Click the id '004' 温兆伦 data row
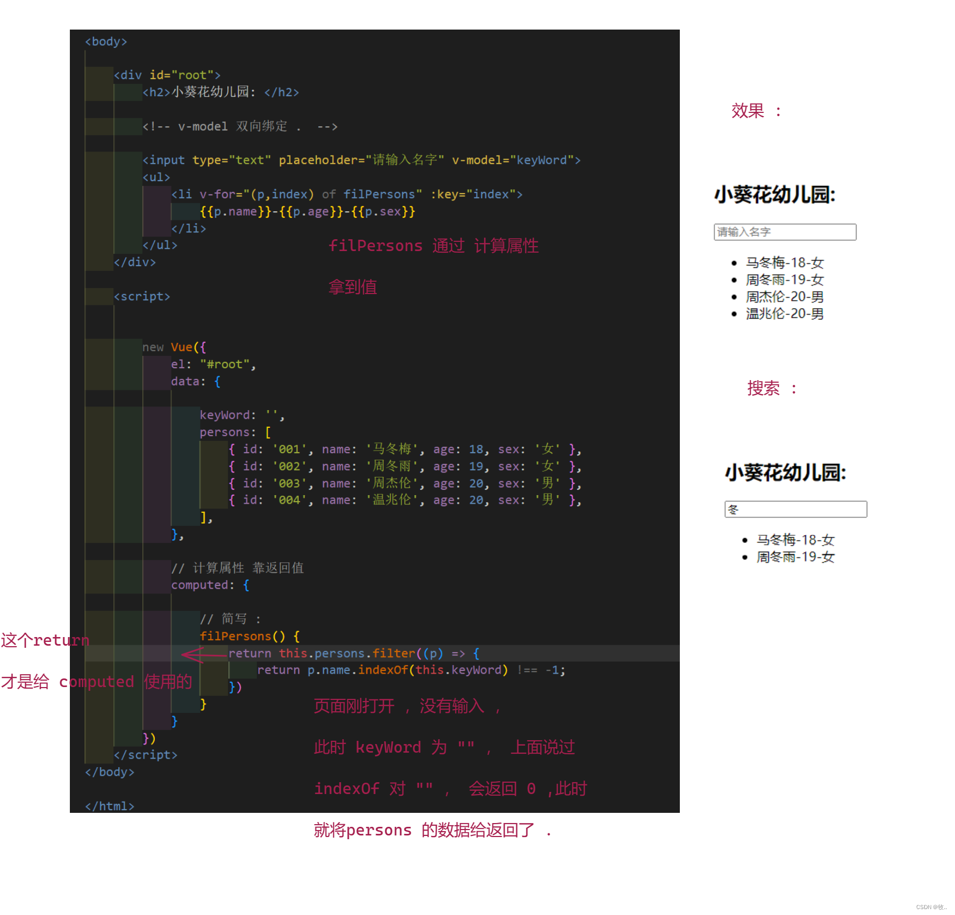955x915 pixels. (405, 500)
